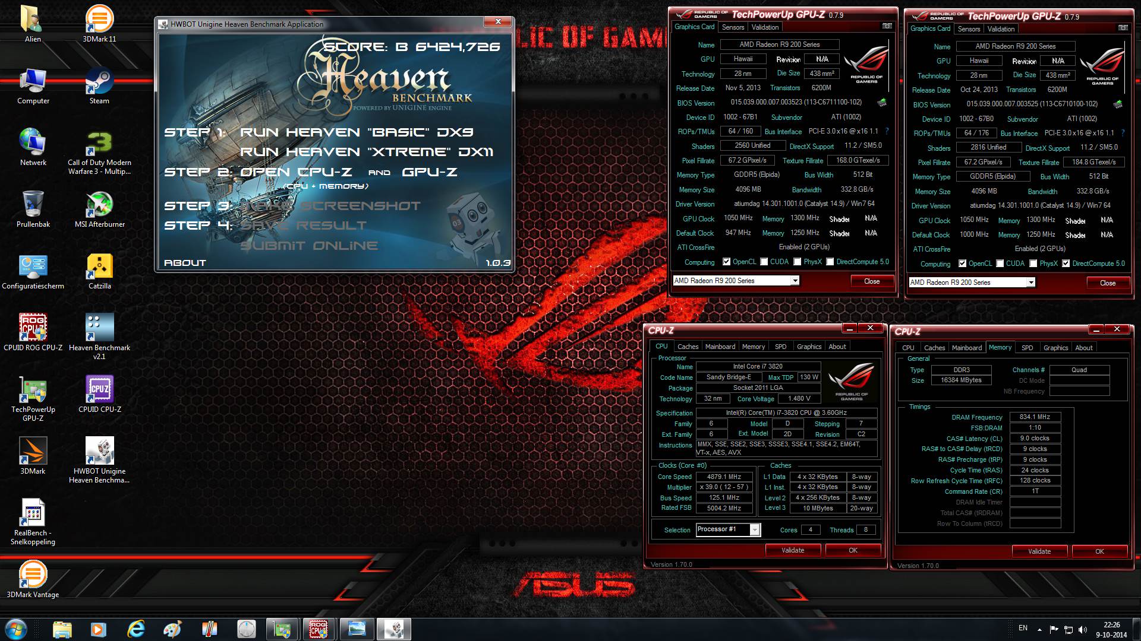Click GPU-Z link in HWBOT step 2
The height and width of the screenshot is (641, 1141).
(x=430, y=172)
